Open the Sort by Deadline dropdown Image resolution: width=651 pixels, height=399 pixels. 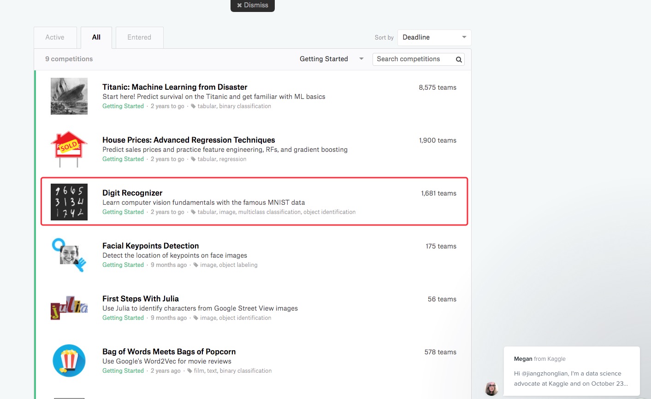pyautogui.click(x=434, y=38)
